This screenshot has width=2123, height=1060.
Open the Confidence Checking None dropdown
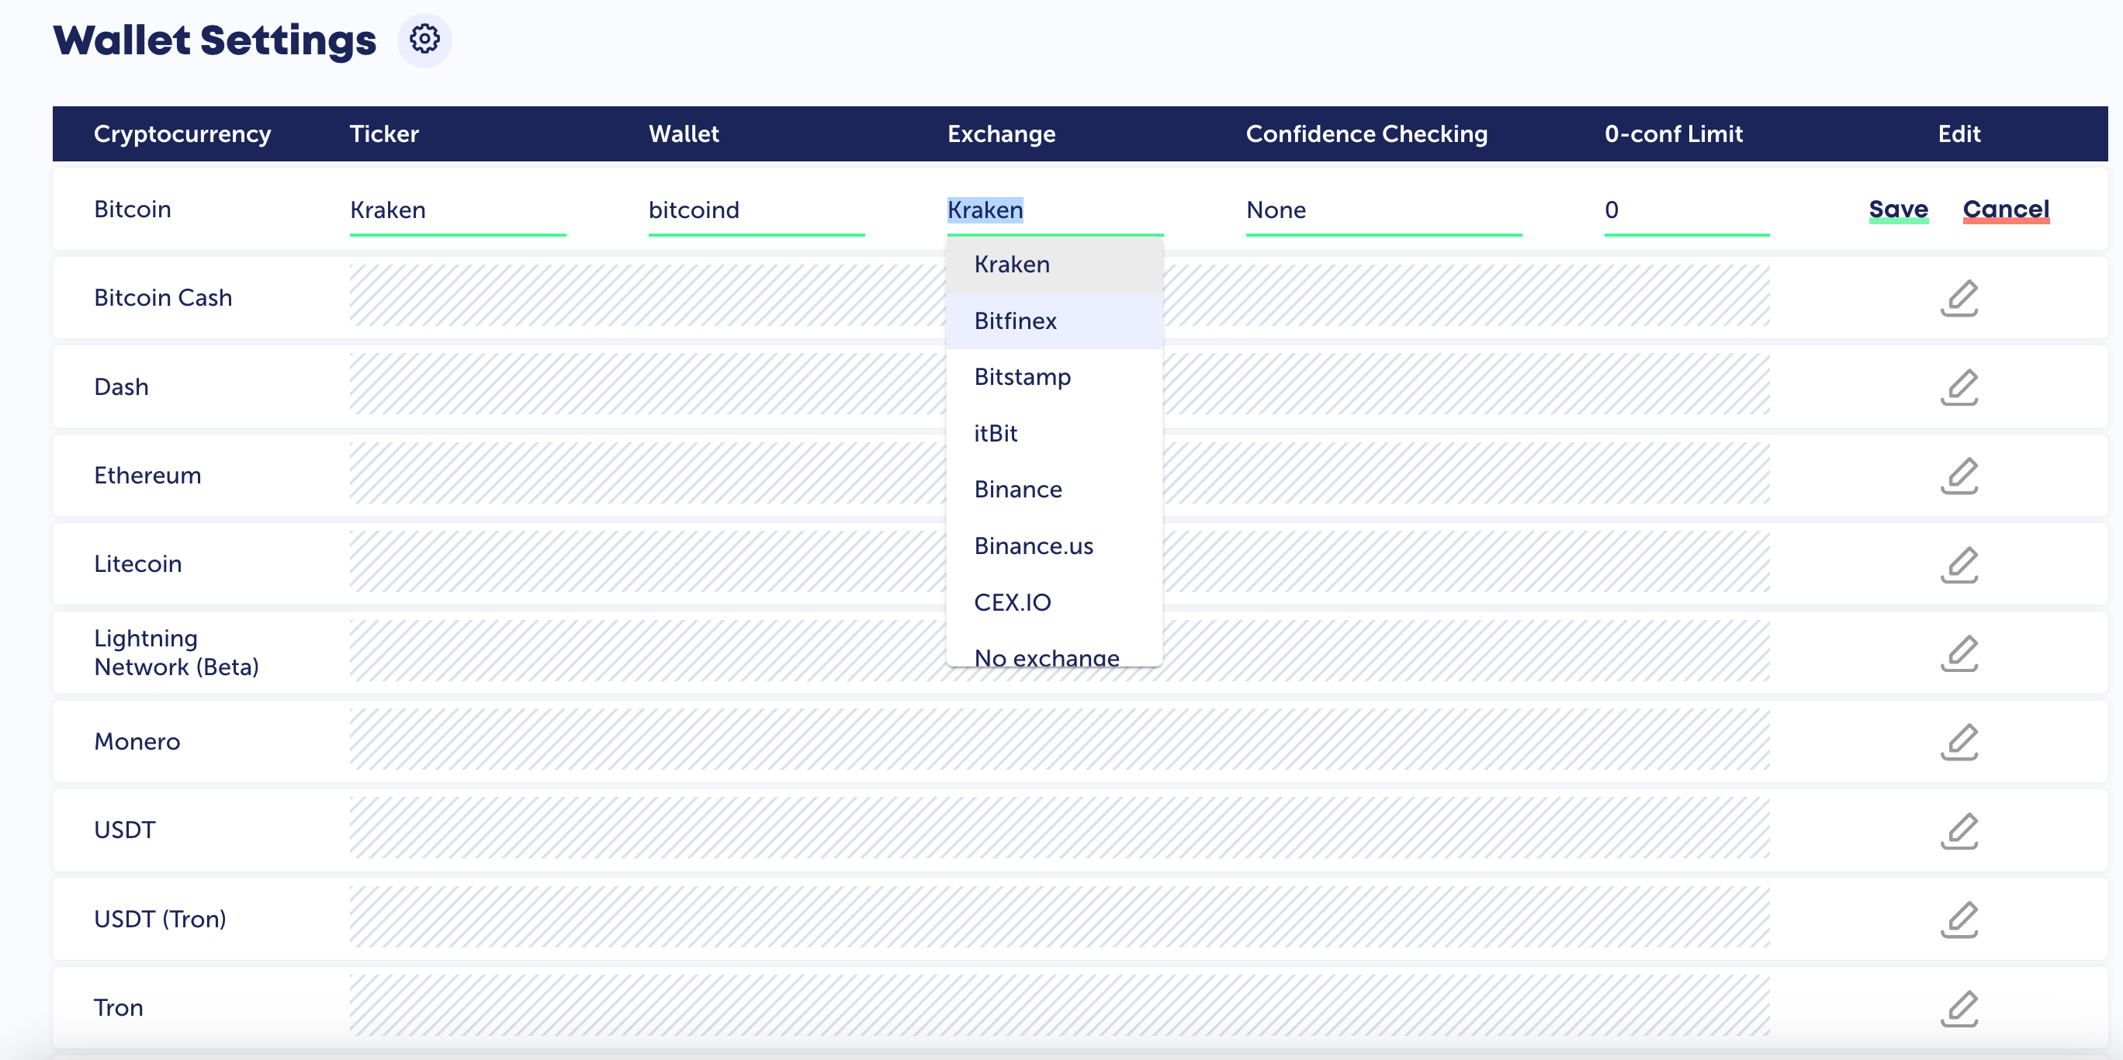click(1383, 210)
